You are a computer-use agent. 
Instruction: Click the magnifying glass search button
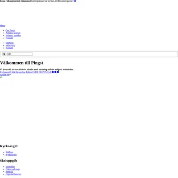tap(4, 54)
